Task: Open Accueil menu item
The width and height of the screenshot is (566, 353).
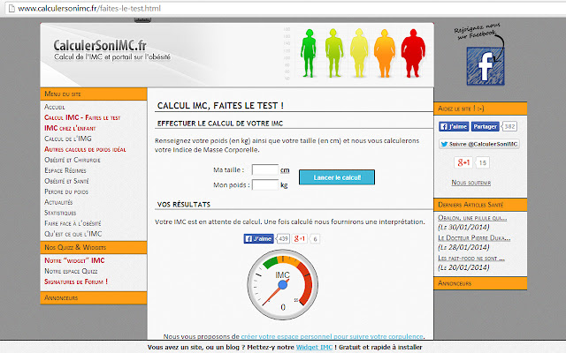Action: tap(55, 107)
